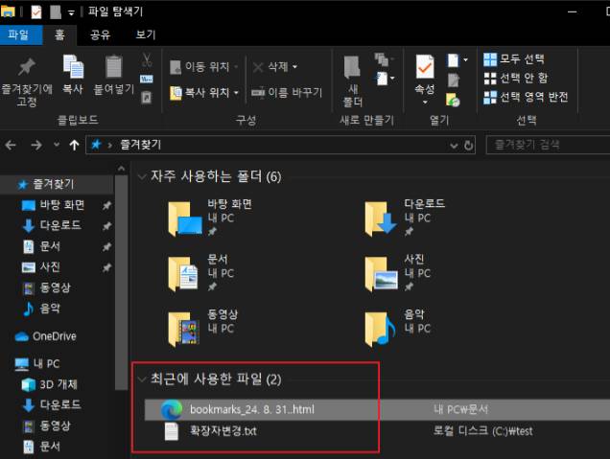Click the refresh icon beside address bar
The width and height of the screenshot is (610, 459).
coord(468,146)
